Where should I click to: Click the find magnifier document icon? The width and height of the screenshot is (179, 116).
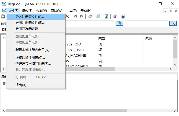(98, 17)
